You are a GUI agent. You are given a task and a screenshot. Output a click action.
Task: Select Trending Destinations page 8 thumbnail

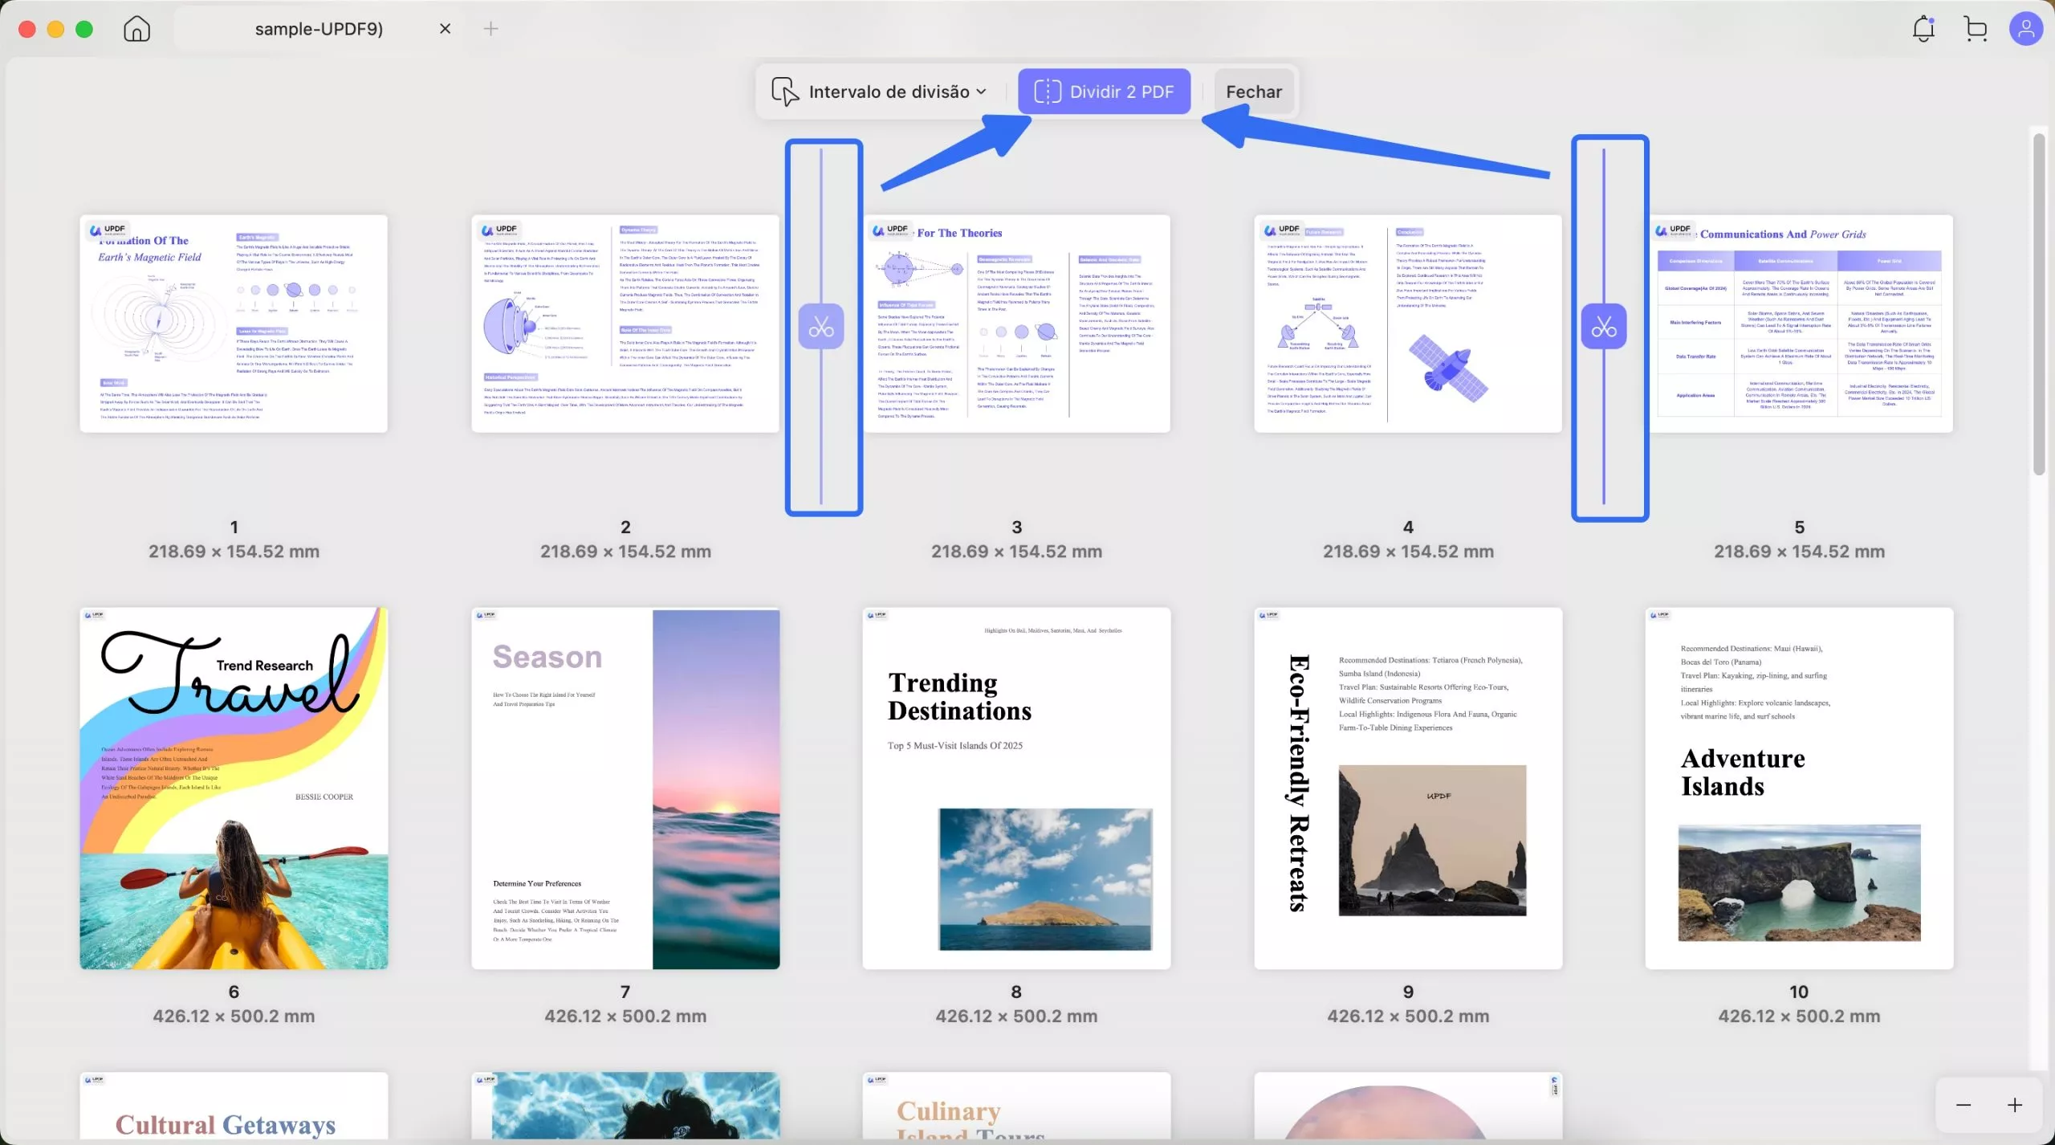[x=1016, y=788]
